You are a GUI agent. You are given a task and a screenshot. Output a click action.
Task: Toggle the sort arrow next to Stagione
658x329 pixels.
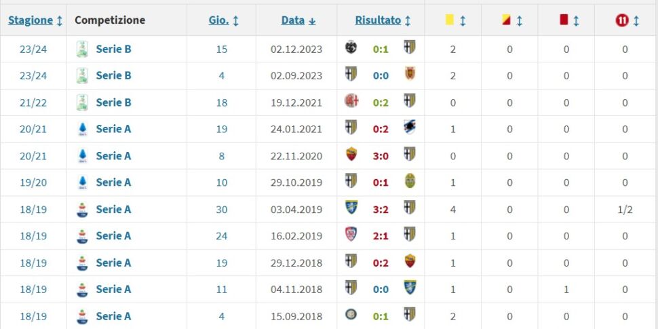click(60, 20)
